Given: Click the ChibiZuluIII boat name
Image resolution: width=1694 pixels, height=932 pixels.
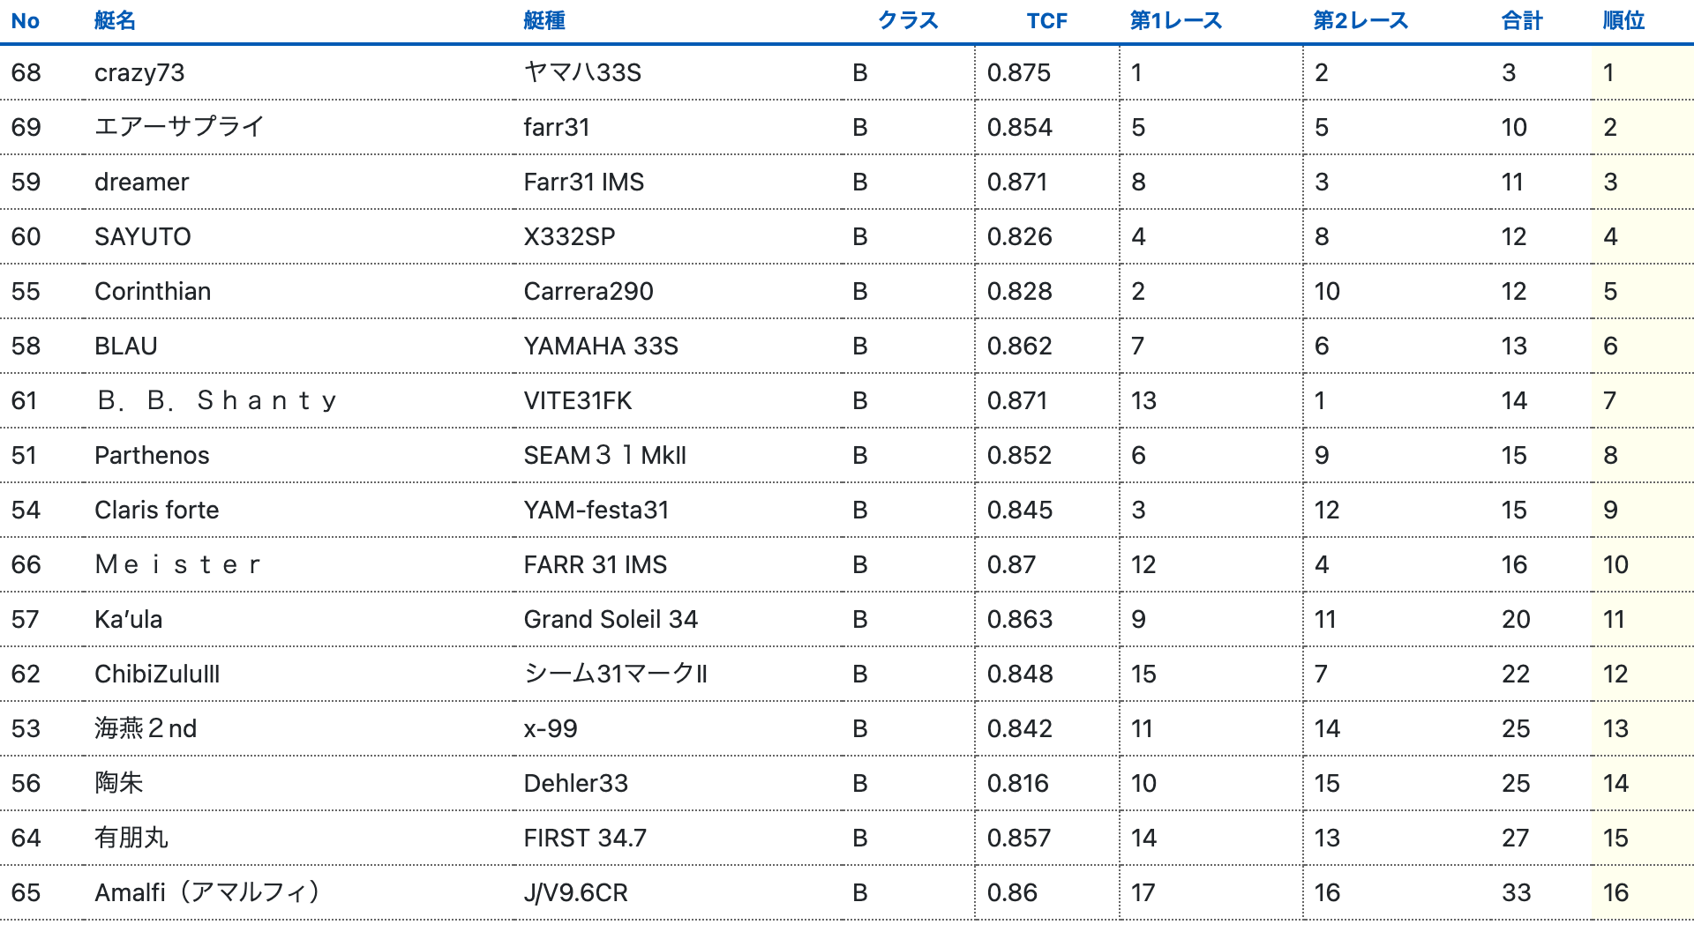Looking at the screenshot, I should pos(157,674).
